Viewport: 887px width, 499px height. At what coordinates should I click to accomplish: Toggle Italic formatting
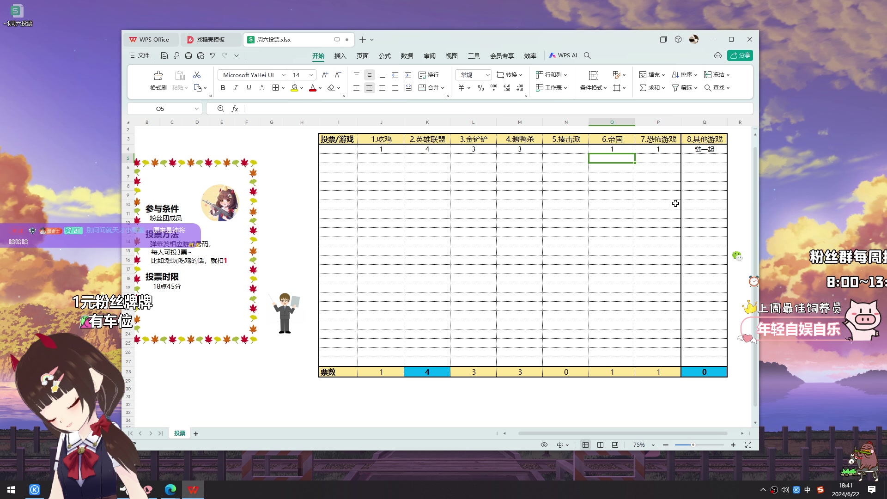point(236,88)
